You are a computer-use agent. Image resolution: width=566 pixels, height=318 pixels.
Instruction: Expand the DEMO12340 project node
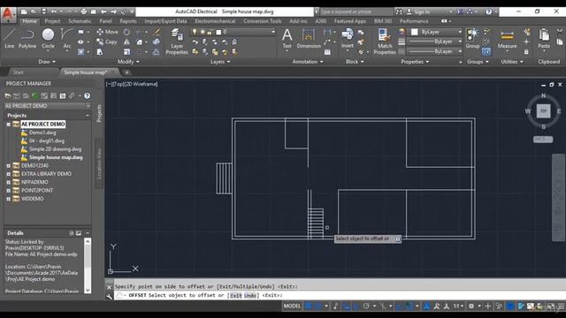(8, 165)
